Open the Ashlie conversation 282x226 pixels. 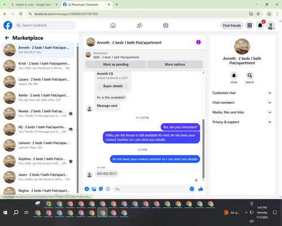click(38, 98)
